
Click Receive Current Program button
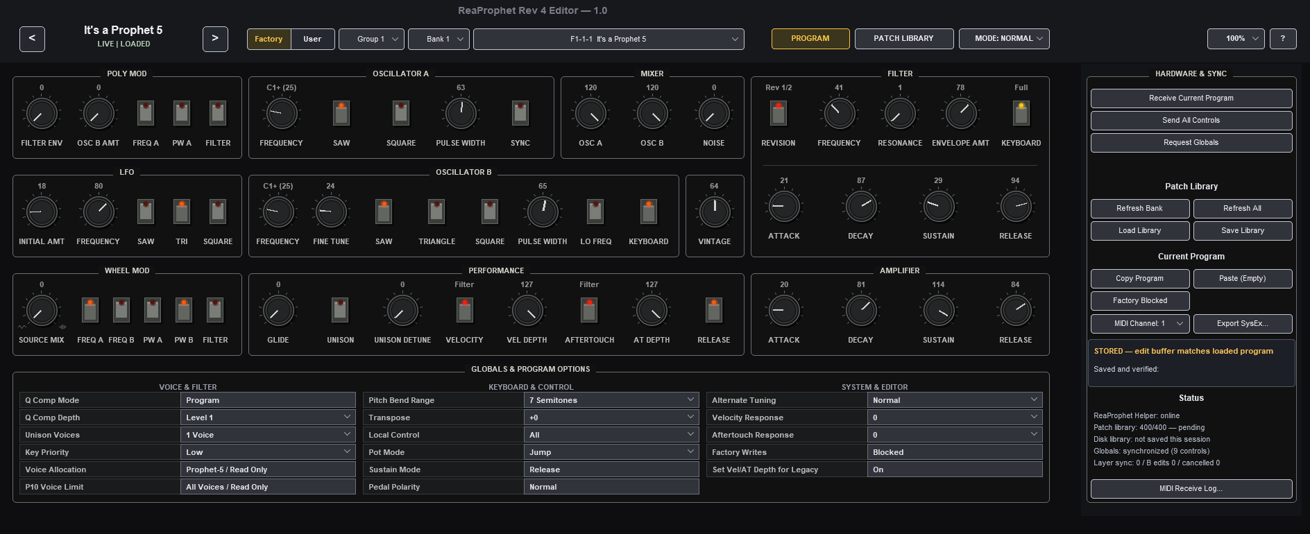(1191, 98)
